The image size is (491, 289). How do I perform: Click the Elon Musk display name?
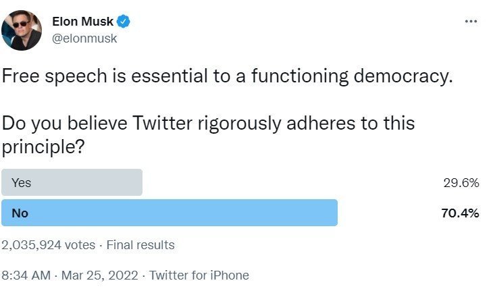(84, 22)
